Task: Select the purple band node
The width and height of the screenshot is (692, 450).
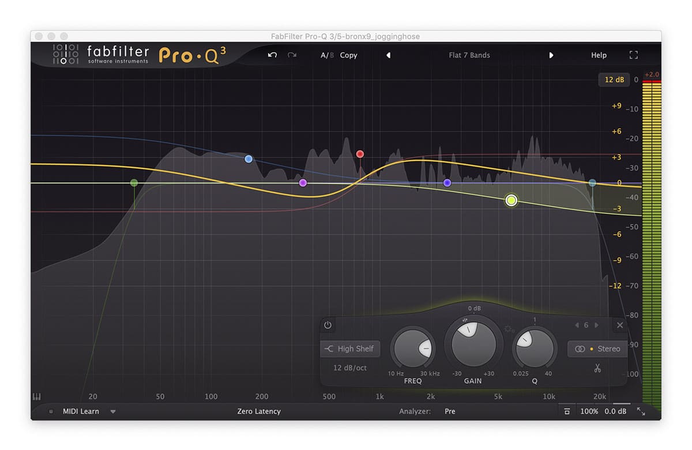Action: (x=447, y=183)
